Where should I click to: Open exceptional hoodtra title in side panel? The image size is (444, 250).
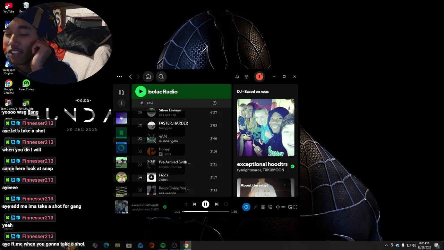click(262, 164)
